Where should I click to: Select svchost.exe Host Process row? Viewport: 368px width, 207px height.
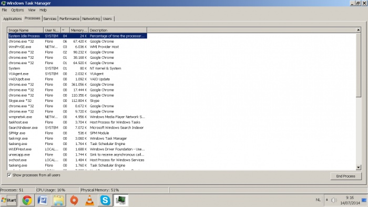(x=77, y=160)
